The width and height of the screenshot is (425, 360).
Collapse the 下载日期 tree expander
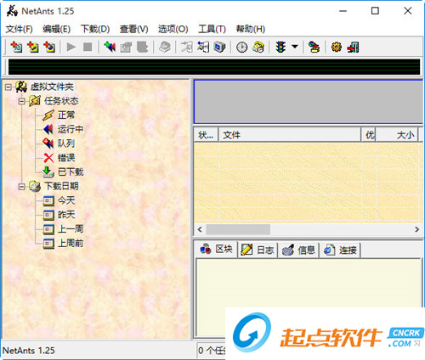pyautogui.click(x=22, y=187)
